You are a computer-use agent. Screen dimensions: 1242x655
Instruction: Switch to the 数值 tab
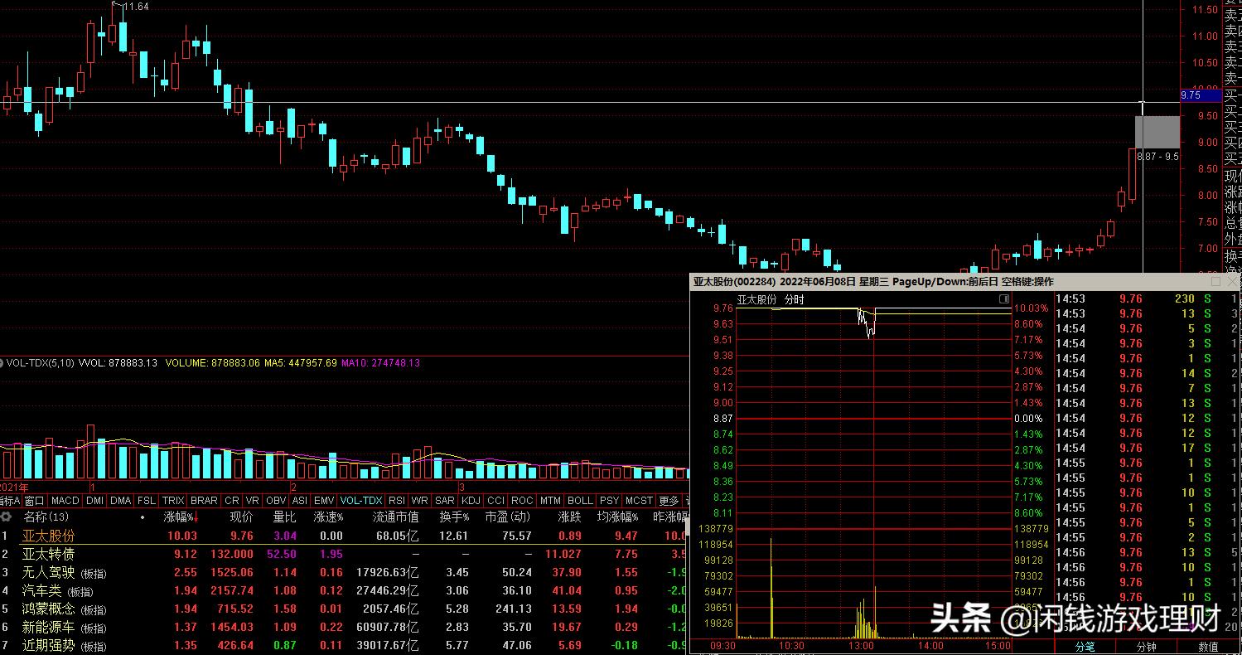[x=1208, y=646]
